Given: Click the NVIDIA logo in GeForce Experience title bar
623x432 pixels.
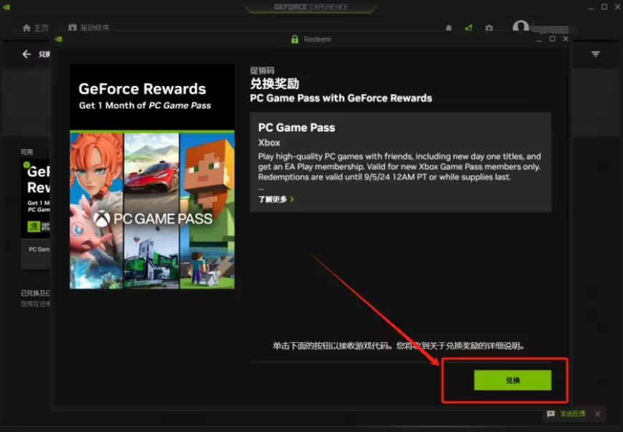Looking at the screenshot, I should 6,6.
